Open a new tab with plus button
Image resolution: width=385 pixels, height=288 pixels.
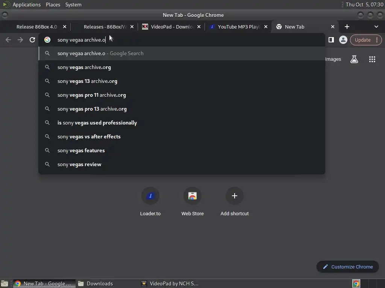347,27
